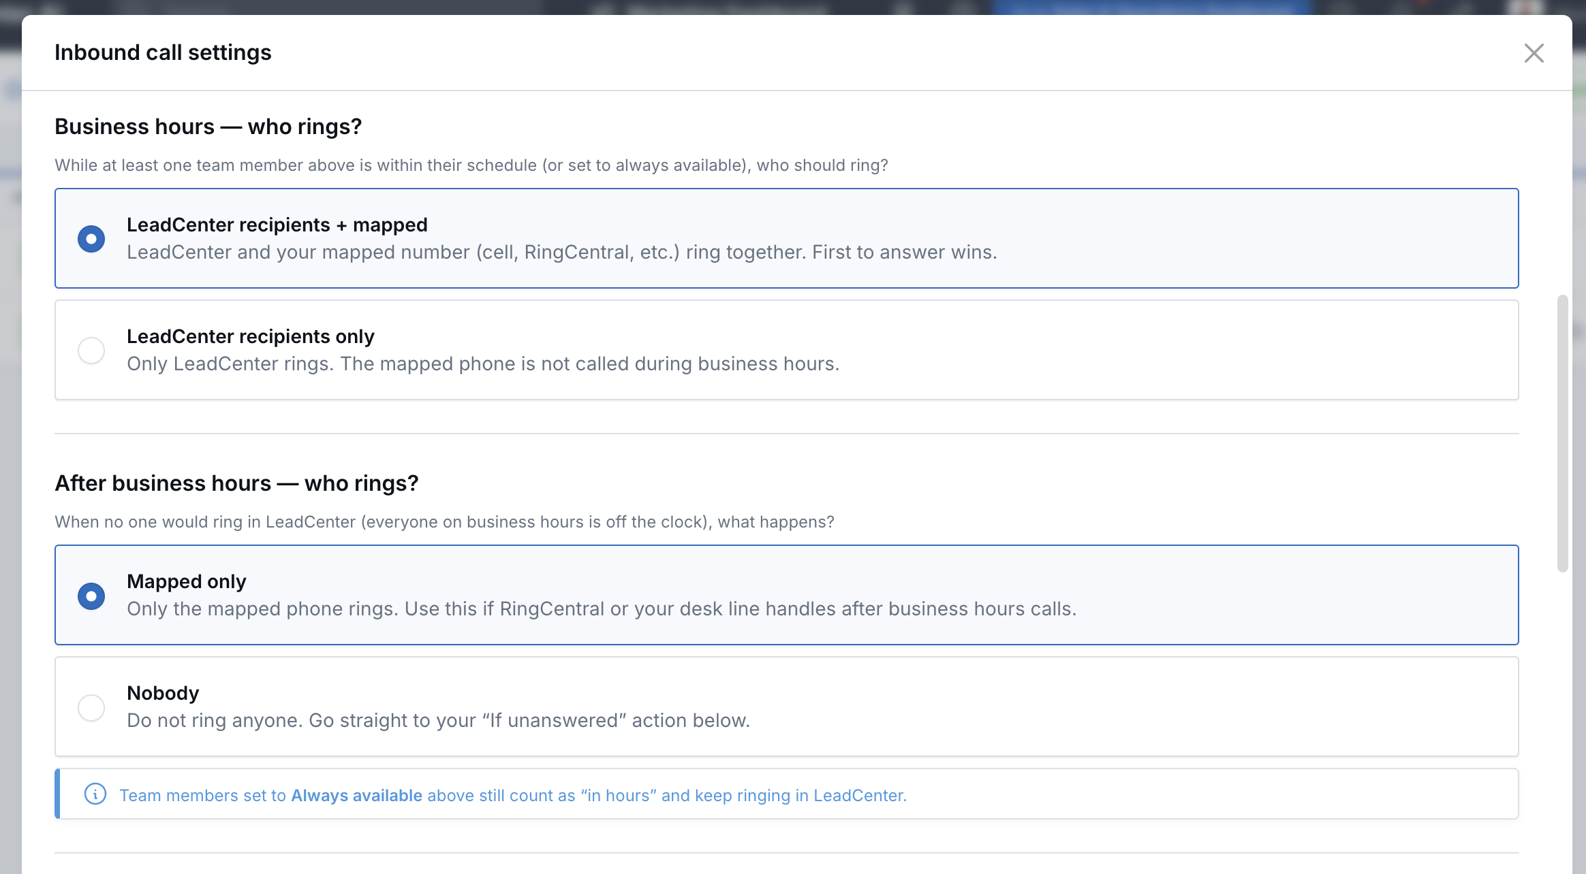The height and width of the screenshot is (874, 1586).
Task: Click description "Only LeadCenter rings. The mapped phone..."
Action: [483, 363]
